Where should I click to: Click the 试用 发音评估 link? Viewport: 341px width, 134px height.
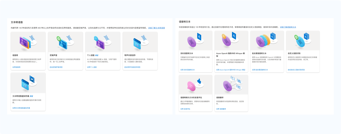(185, 109)
